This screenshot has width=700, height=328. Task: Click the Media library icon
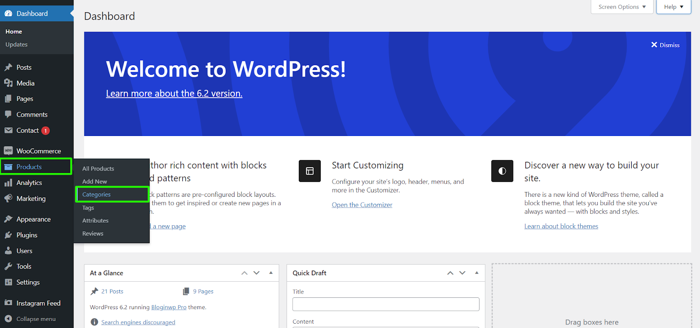tap(8, 83)
